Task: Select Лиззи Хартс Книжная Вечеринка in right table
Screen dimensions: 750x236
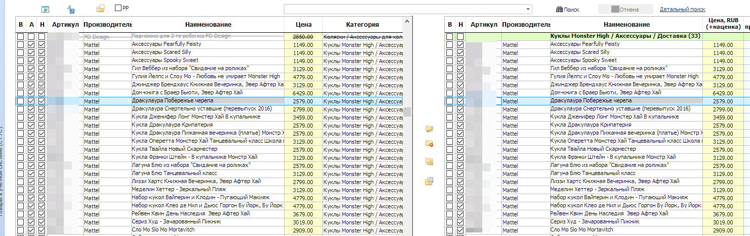Action: (x=615, y=182)
